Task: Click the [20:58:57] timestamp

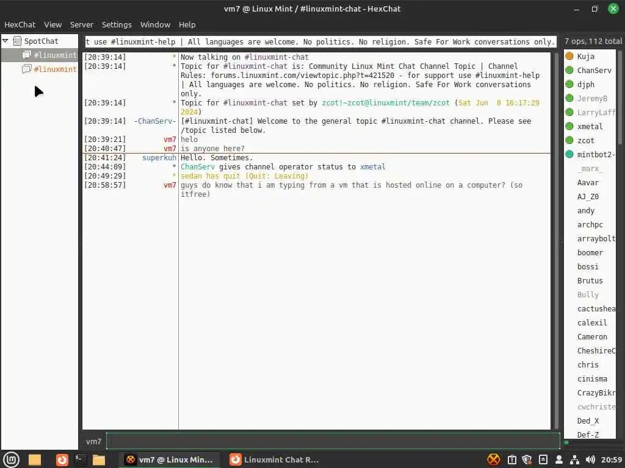Action: pos(105,185)
